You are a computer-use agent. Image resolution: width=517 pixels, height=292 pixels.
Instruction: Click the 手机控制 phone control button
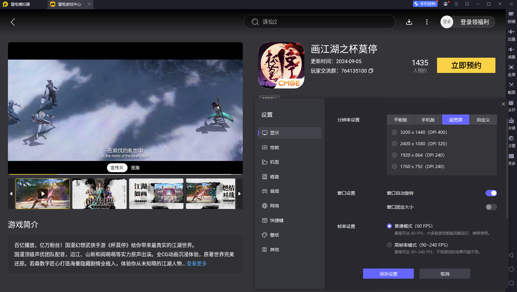(425, 4)
